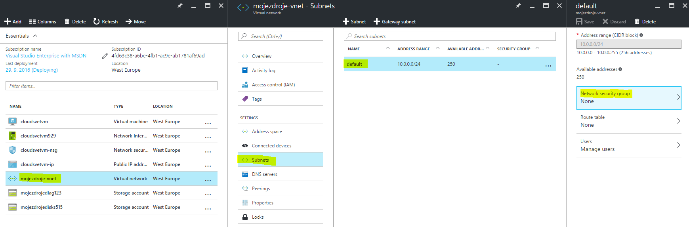Viewport: 689px width, 227px height.
Task: Open mojezdrojediag123 storage account icon
Action: 13,193
